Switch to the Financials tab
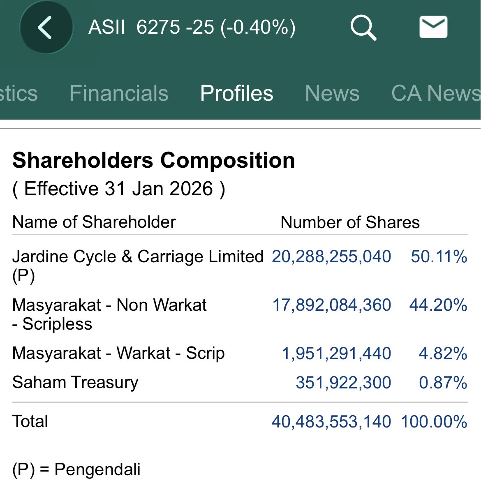This screenshot has height=492, width=481. click(x=119, y=93)
